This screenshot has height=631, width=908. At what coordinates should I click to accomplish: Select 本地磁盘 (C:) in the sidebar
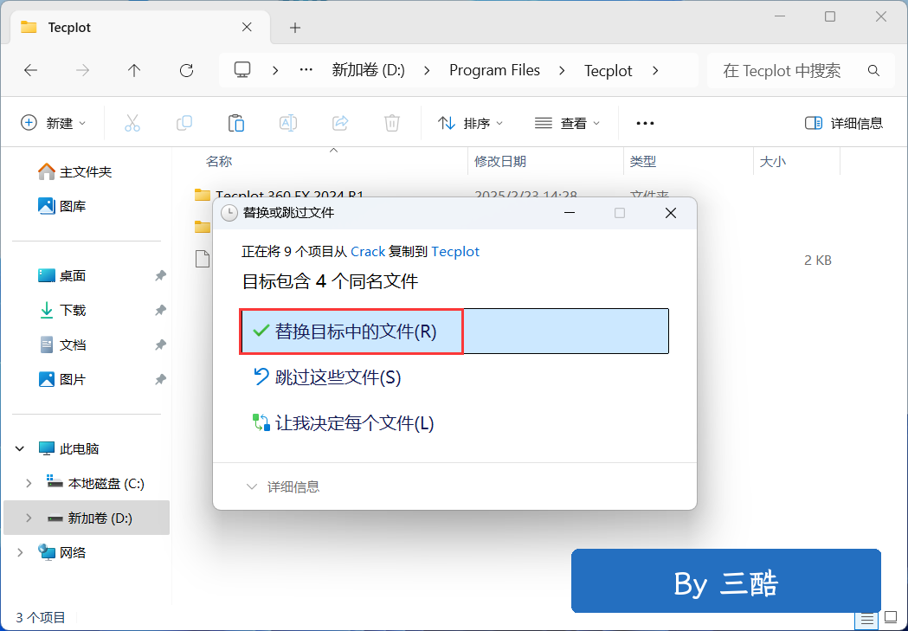tap(95, 483)
